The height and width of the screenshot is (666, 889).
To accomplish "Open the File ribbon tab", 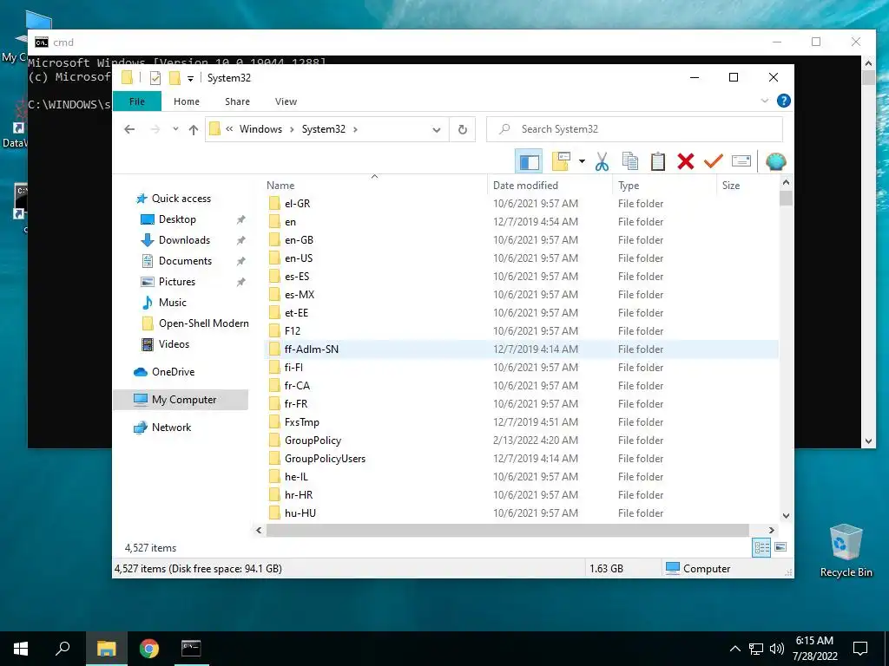I will [137, 101].
